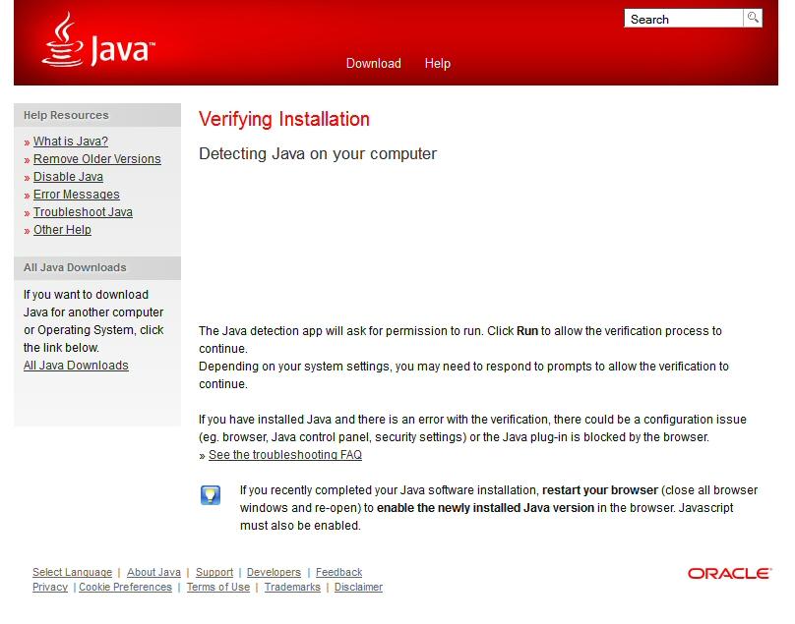
Task: Click the search magnifier icon
Action: pyautogui.click(x=753, y=19)
